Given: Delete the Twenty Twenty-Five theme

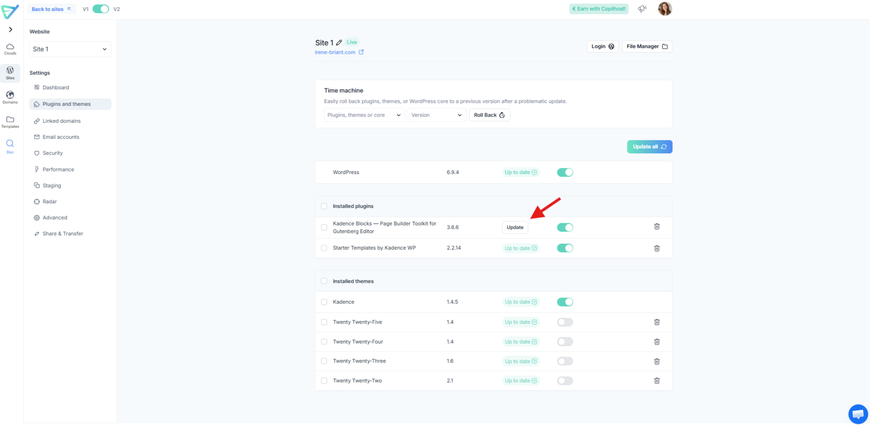Looking at the screenshot, I should (657, 322).
